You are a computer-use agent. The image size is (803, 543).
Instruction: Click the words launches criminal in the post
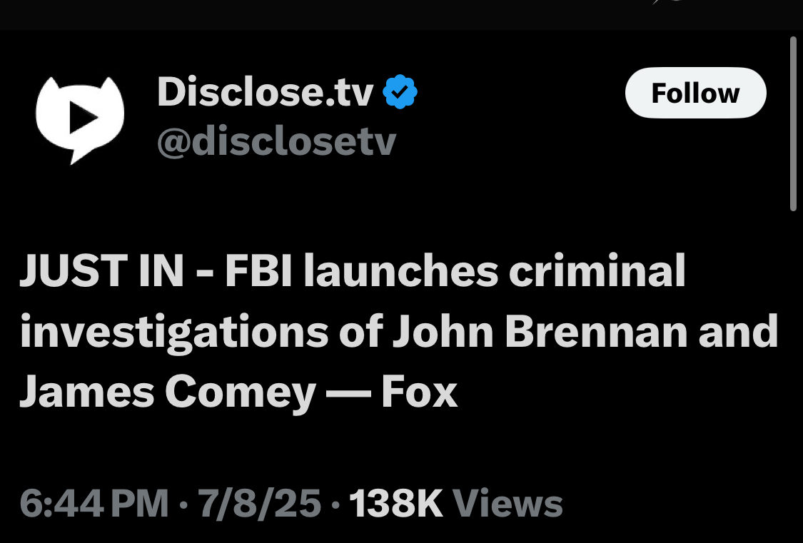495,270
